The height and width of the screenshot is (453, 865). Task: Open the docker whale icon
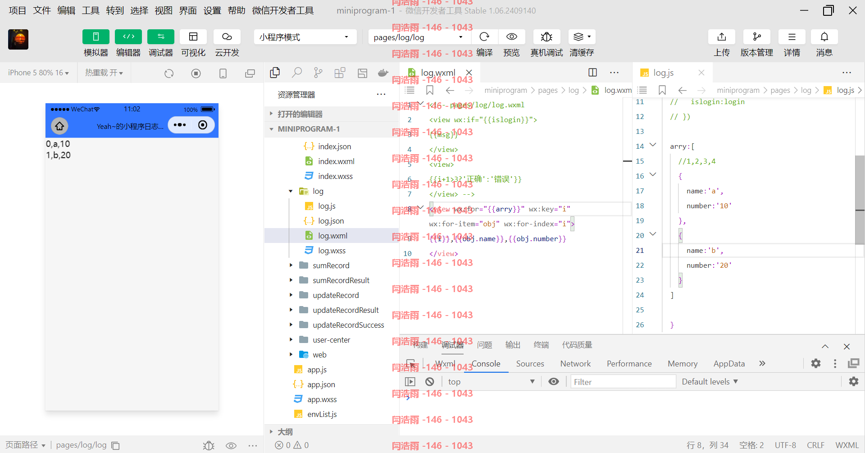[383, 73]
